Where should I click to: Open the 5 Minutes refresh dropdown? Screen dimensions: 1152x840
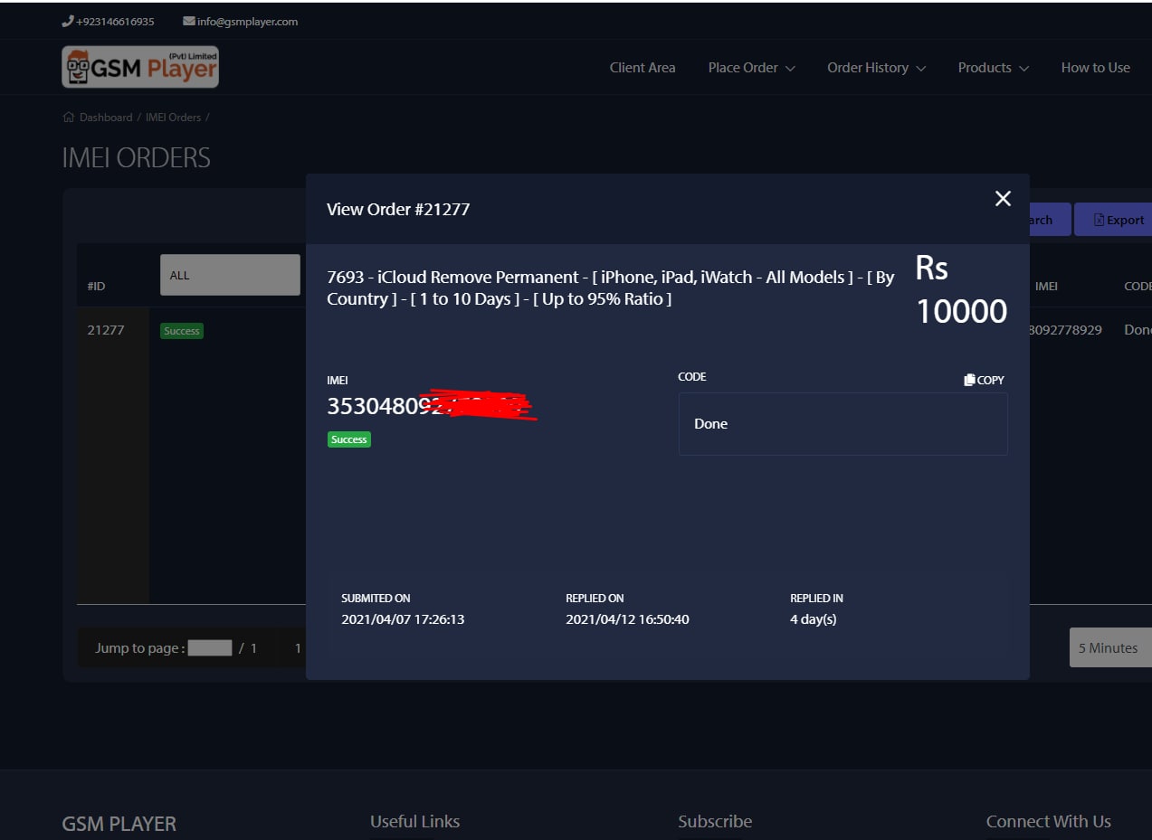pyautogui.click(x=1110, y=647)
